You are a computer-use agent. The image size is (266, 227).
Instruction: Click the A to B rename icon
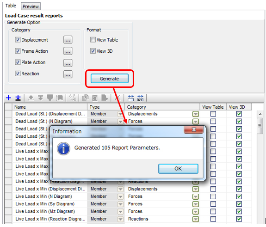point(73,98)
